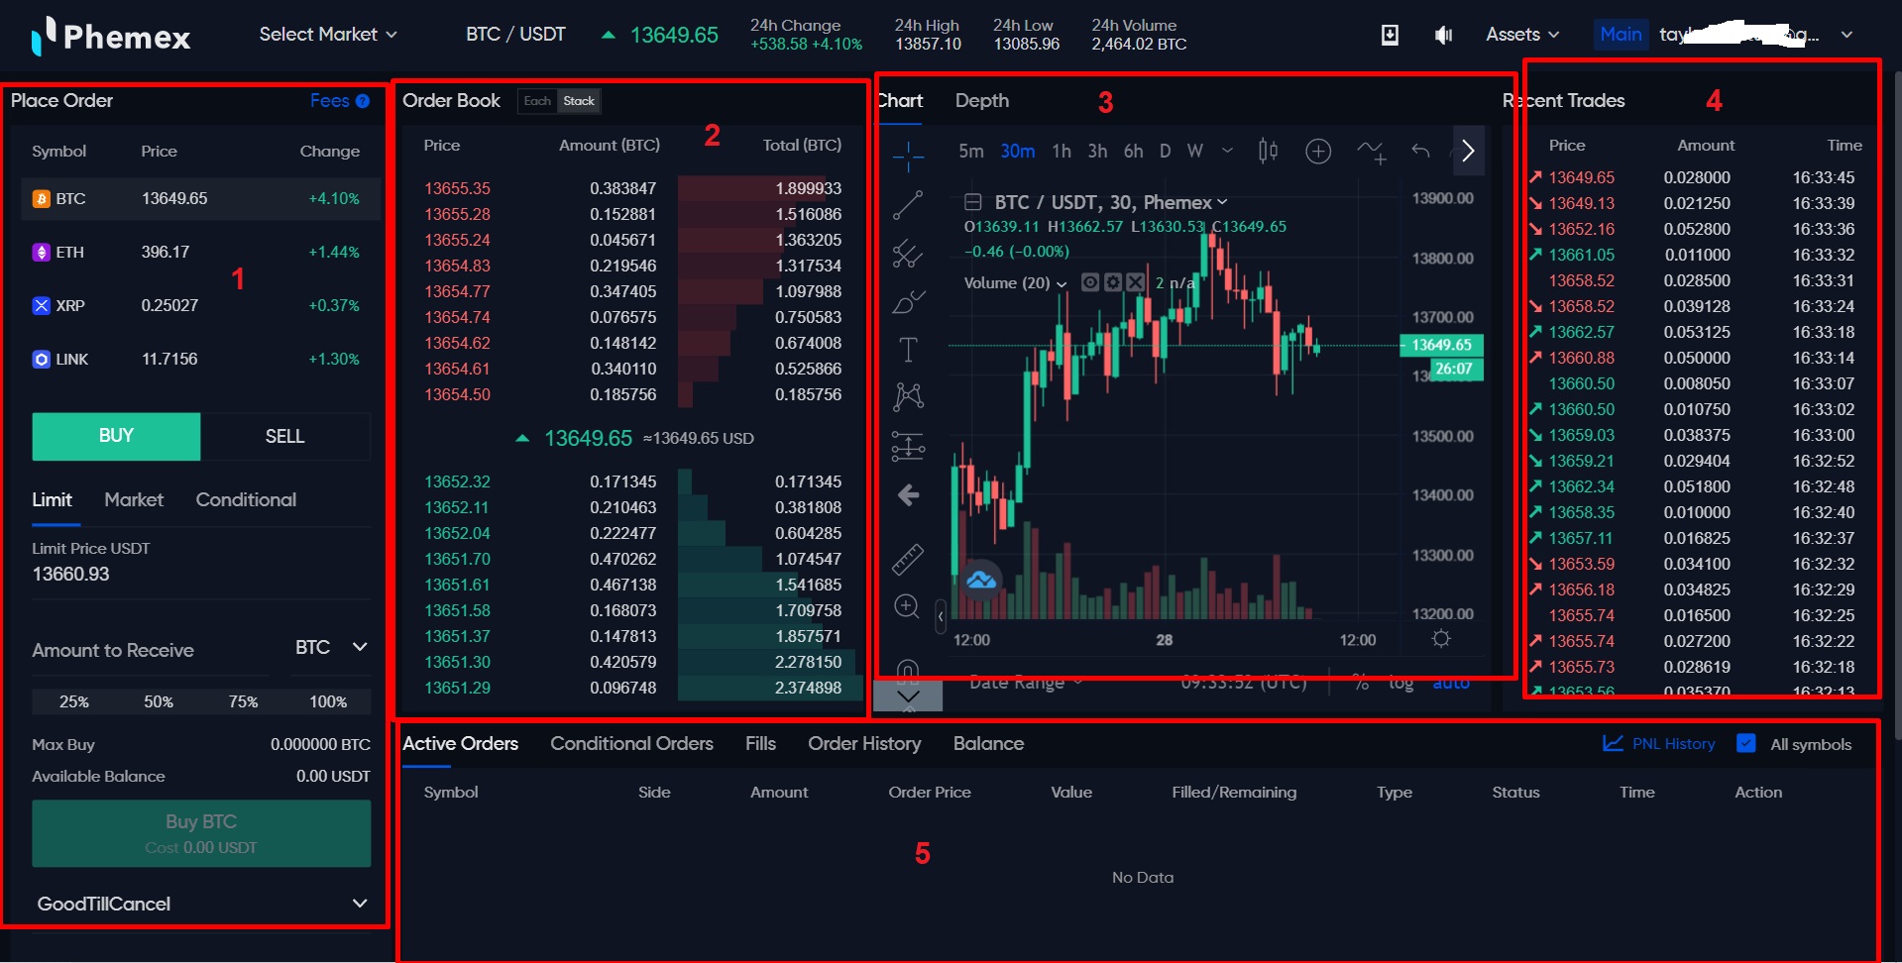Screen dimensions: 1902x963
Task: Hide Volume indicator with the eye icon
Action: coord(1090,282)
